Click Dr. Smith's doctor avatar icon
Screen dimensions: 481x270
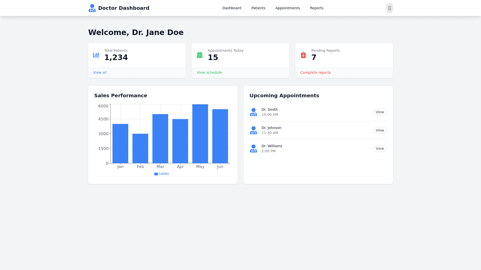253,112
